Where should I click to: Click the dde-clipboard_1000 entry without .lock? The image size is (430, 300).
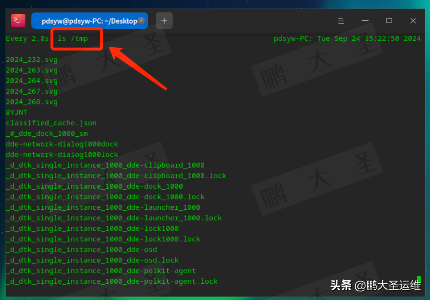(105, 165)
